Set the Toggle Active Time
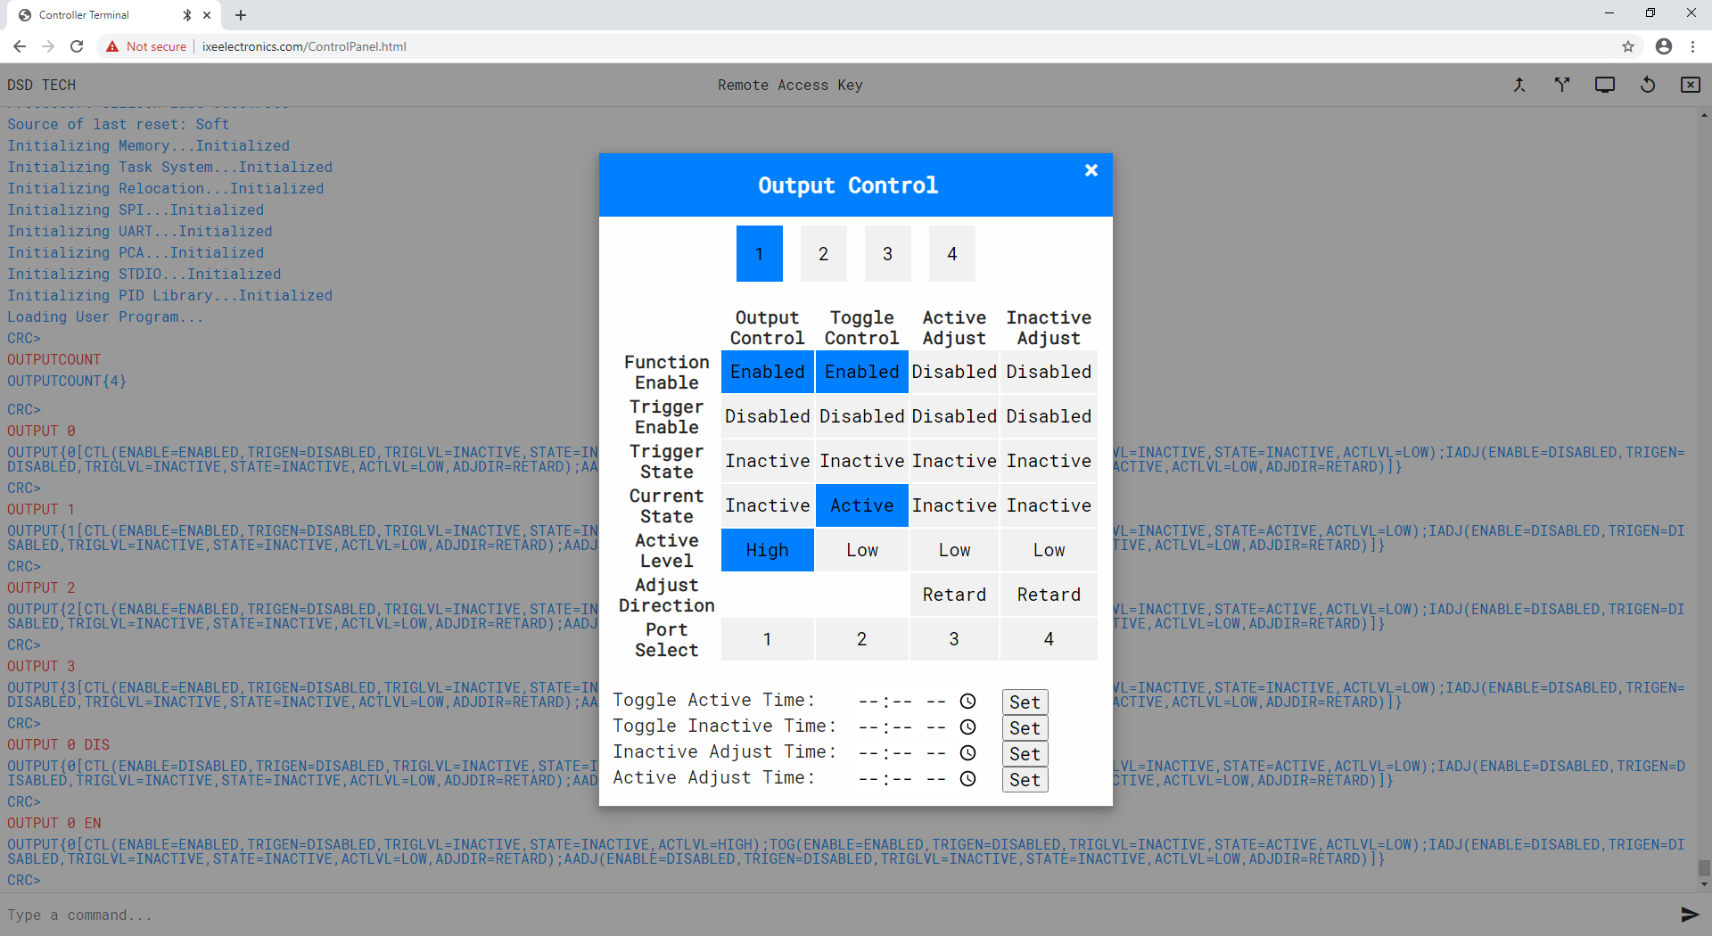This screenshot has width=1712, height=936. (x=1025, y=702)
